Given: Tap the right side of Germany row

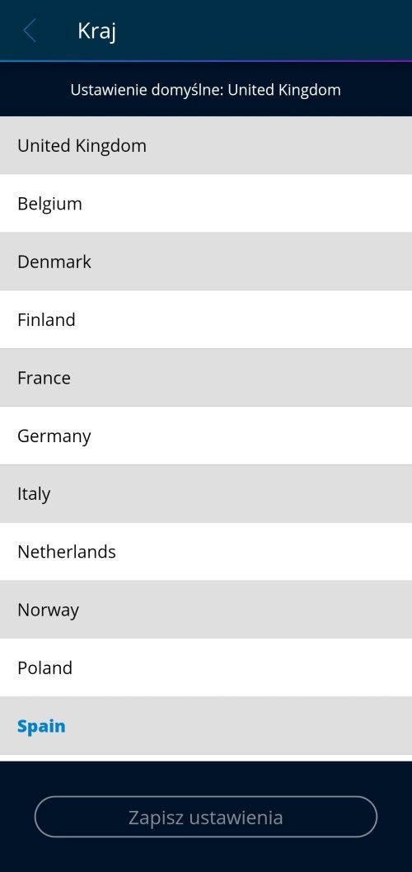Looking at the screenshot, I should (333, 436).
